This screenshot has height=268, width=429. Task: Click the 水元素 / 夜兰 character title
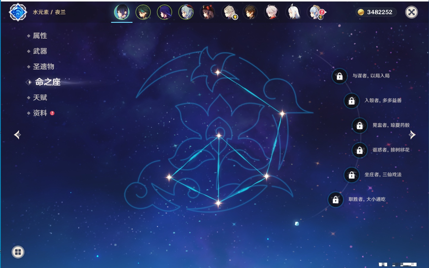[49, 12]
